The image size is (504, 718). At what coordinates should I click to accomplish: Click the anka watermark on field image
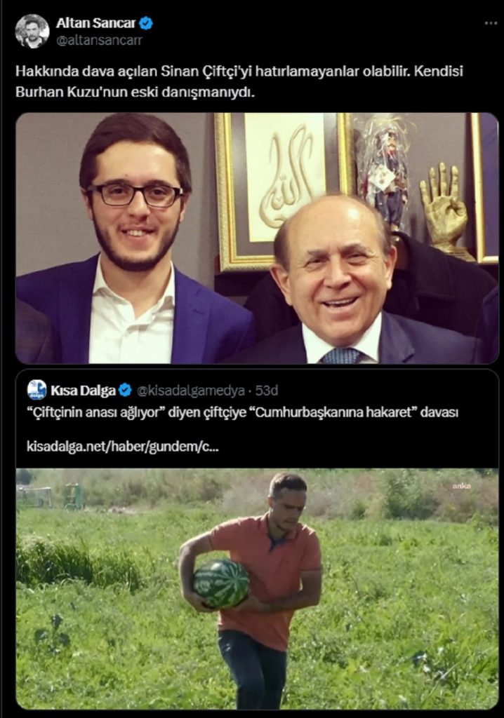(x=461, y=486)
